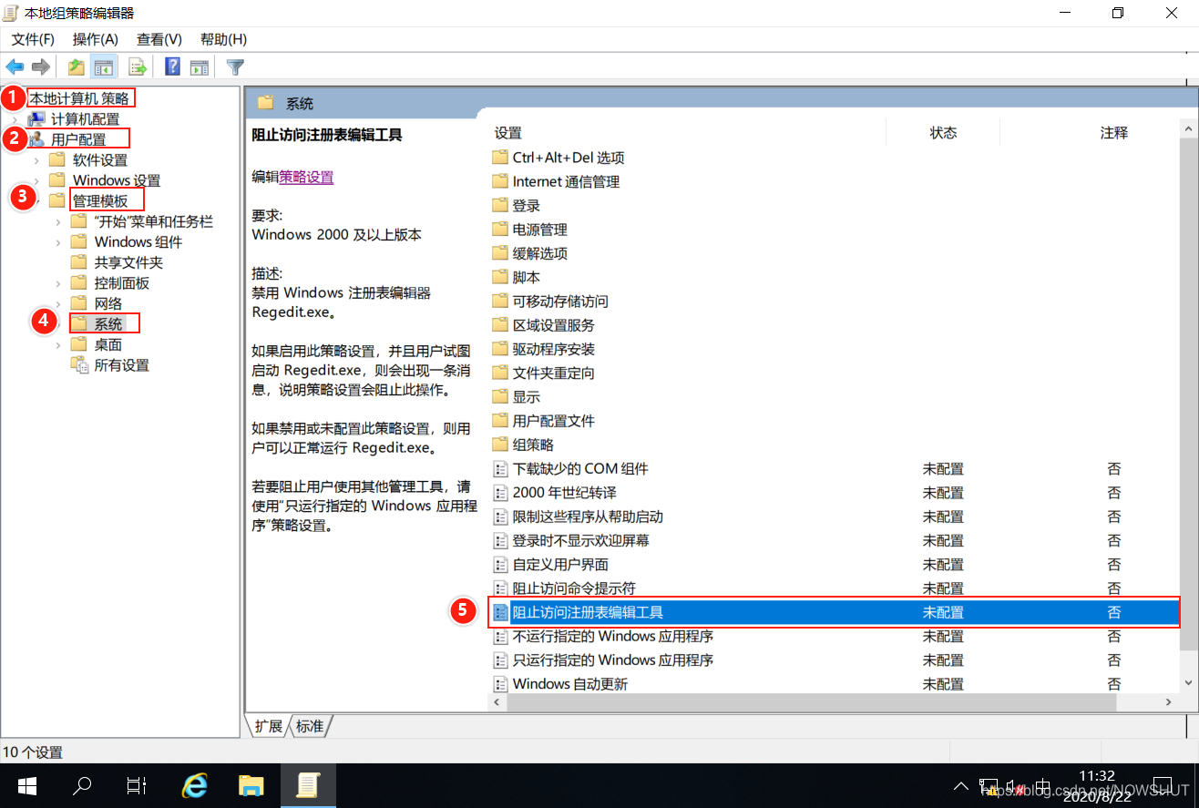This screenshot has height=808, width=1199.
Task: Expand the 计算机配置 tree node
Action: 15,119
